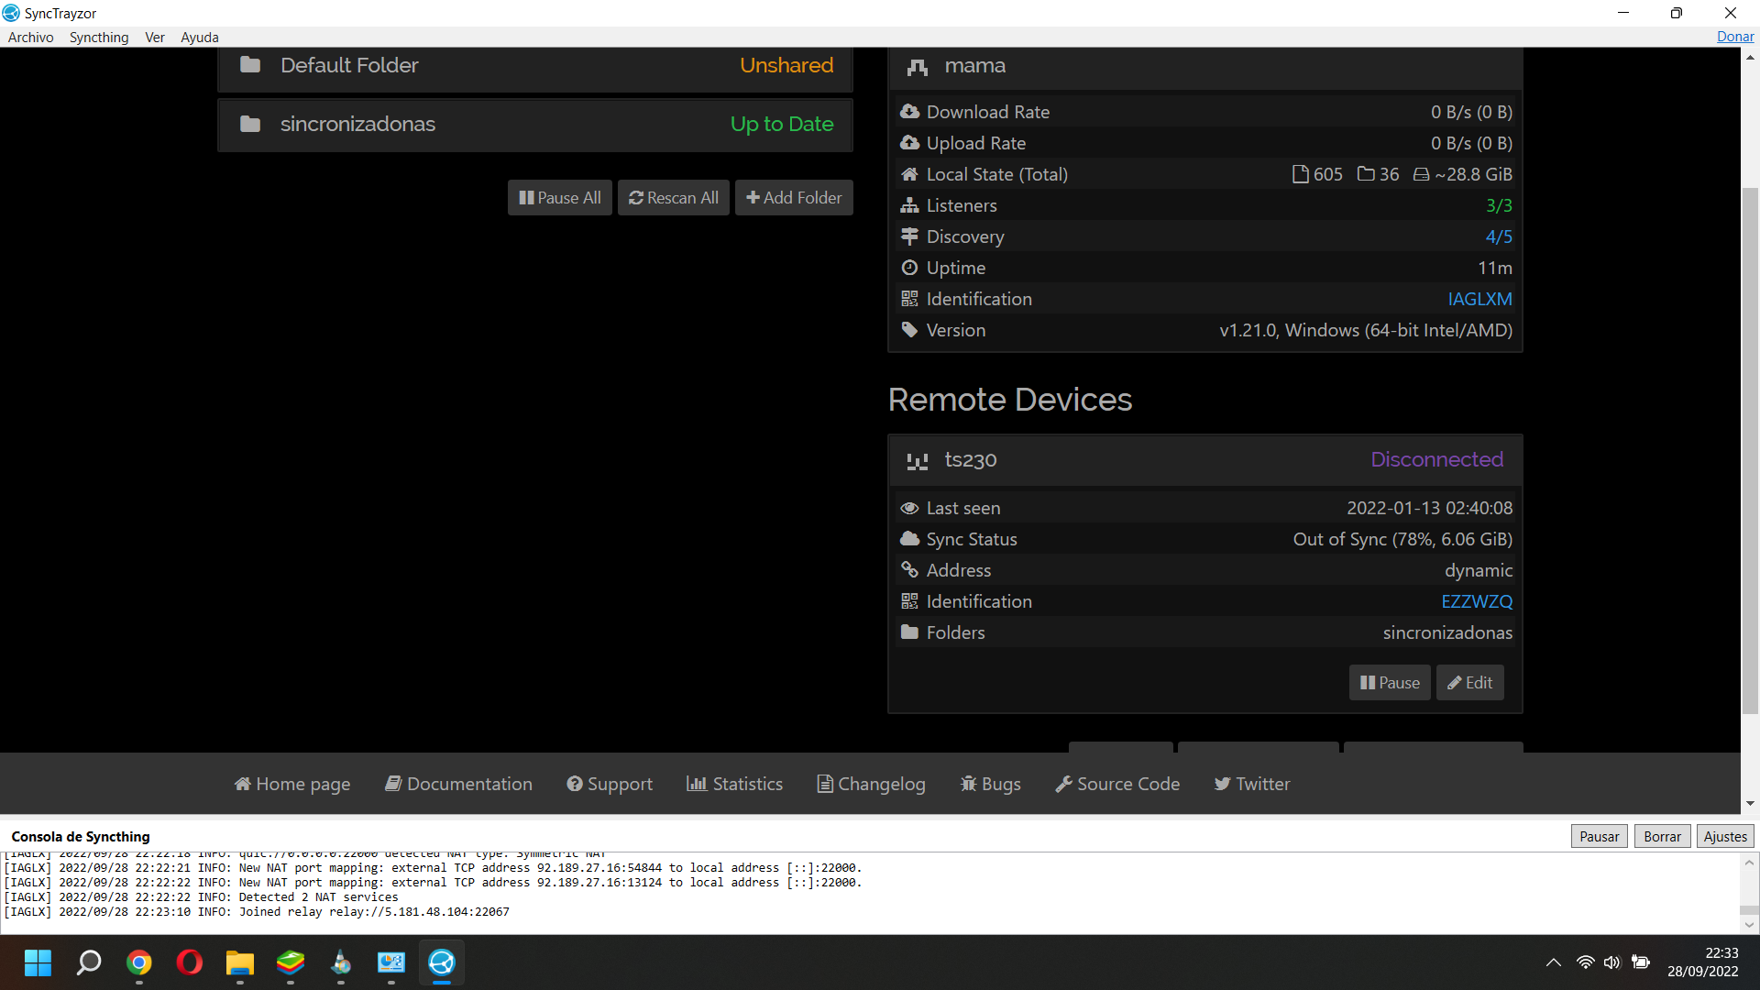This screenshot has width=1760, height=990.
Task: Open the Chrome taskbar icon
Action: pos(139,962)
